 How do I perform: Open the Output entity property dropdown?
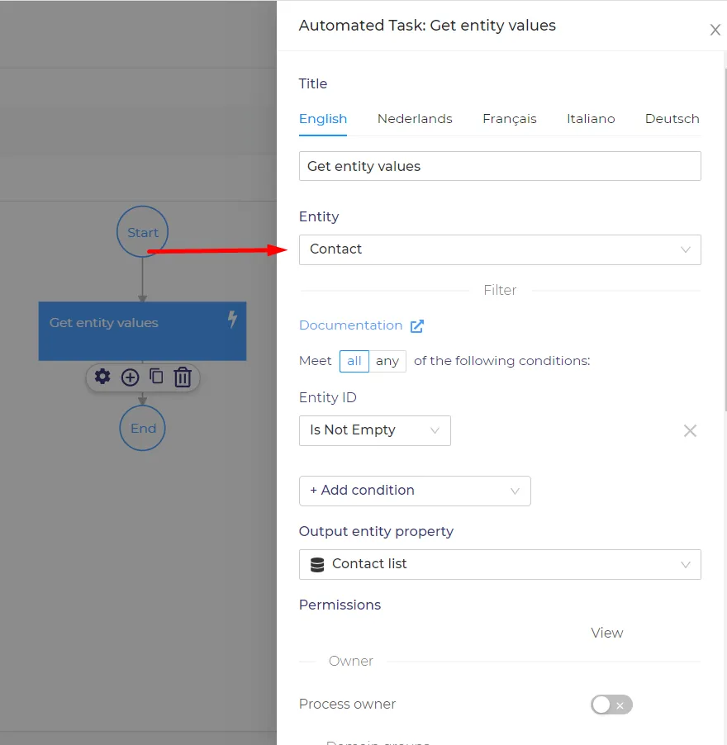(500, 564)
